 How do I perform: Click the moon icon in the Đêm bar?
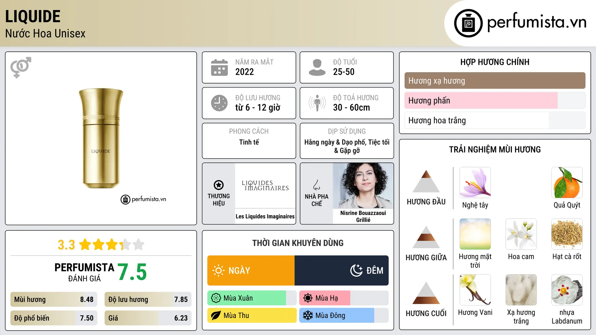356,270
